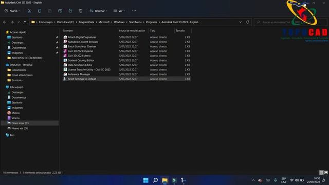329x185 pixels.
Task: Open Nuevo vol (D:) drive in sidebar
Action: (20, 128)
